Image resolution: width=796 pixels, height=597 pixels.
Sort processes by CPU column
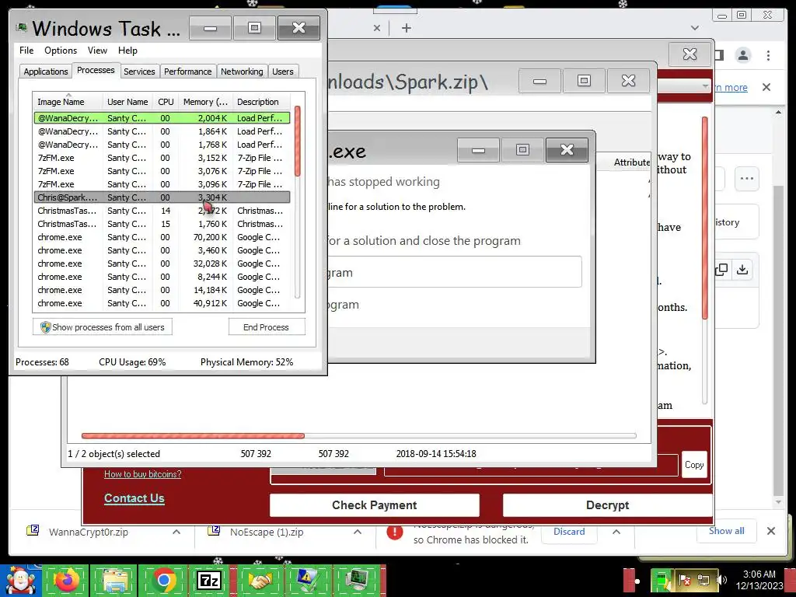coord(166,102)
